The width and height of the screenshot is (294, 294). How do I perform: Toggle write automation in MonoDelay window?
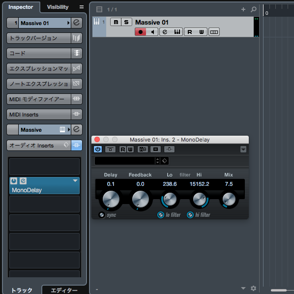pyautogui.click(x=130, y=149)
